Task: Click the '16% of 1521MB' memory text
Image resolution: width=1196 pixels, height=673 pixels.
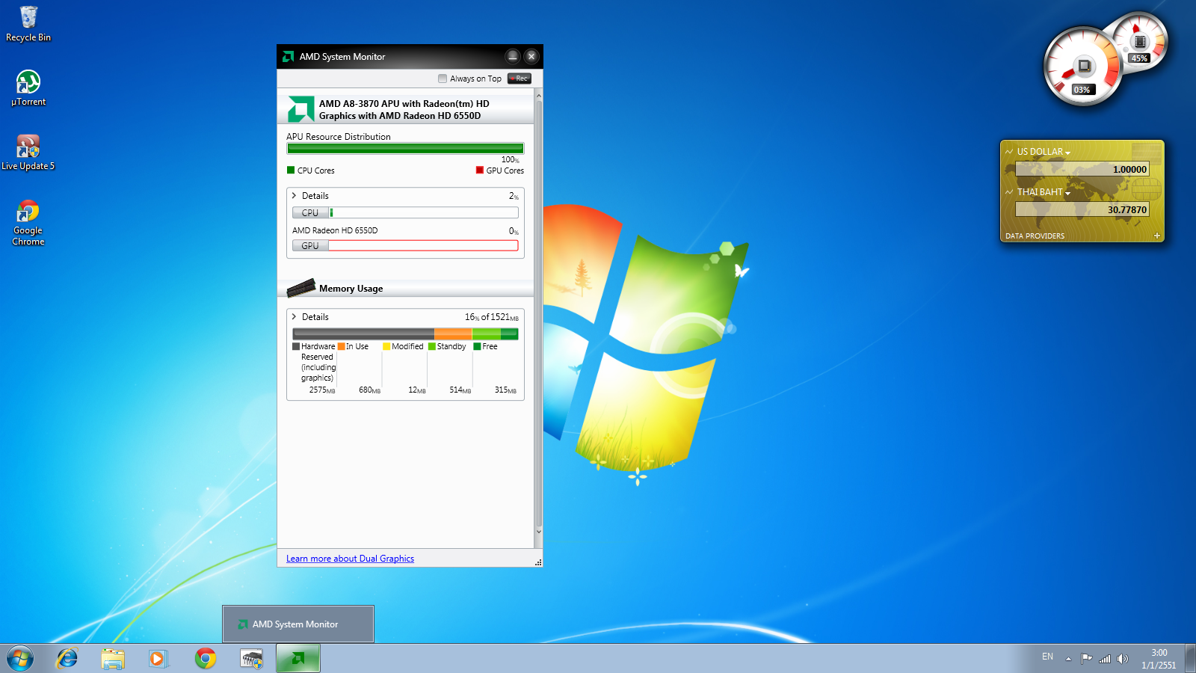Action: (492, 317)
